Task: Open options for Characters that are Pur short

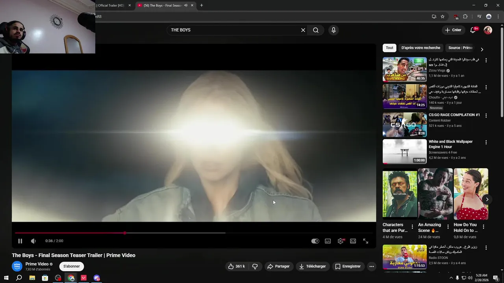Action: [412, 227]
